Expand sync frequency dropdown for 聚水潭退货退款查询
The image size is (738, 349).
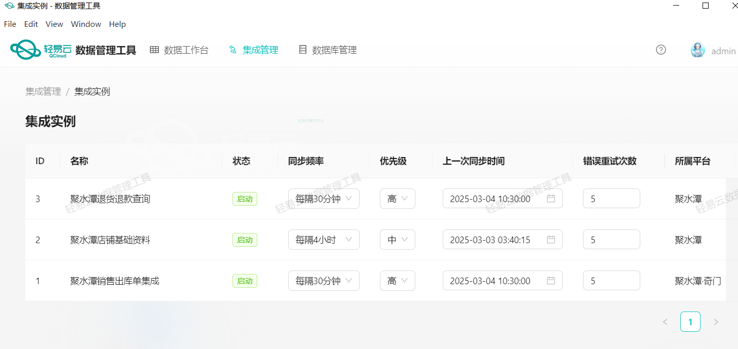pos(324,199)
